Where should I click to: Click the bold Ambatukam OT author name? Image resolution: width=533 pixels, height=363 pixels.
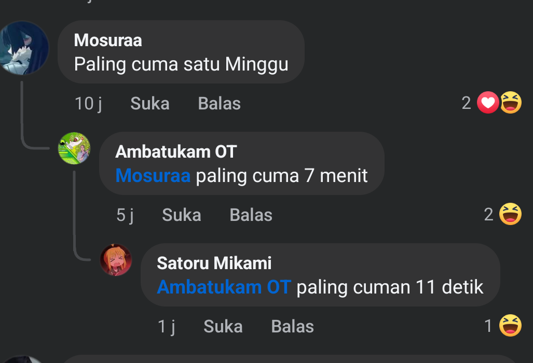pos(176,151)
